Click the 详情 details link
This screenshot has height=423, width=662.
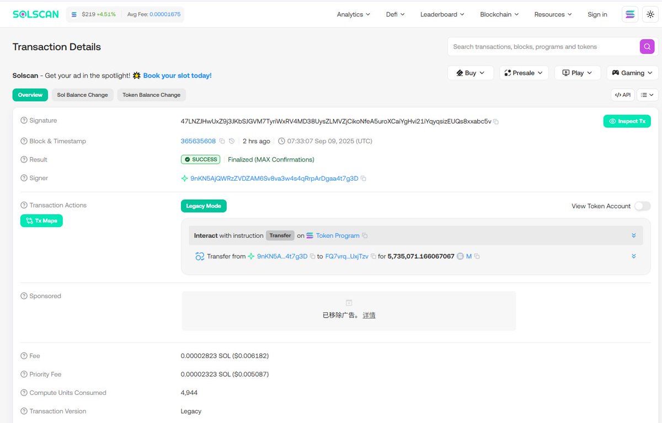point(369,316)
